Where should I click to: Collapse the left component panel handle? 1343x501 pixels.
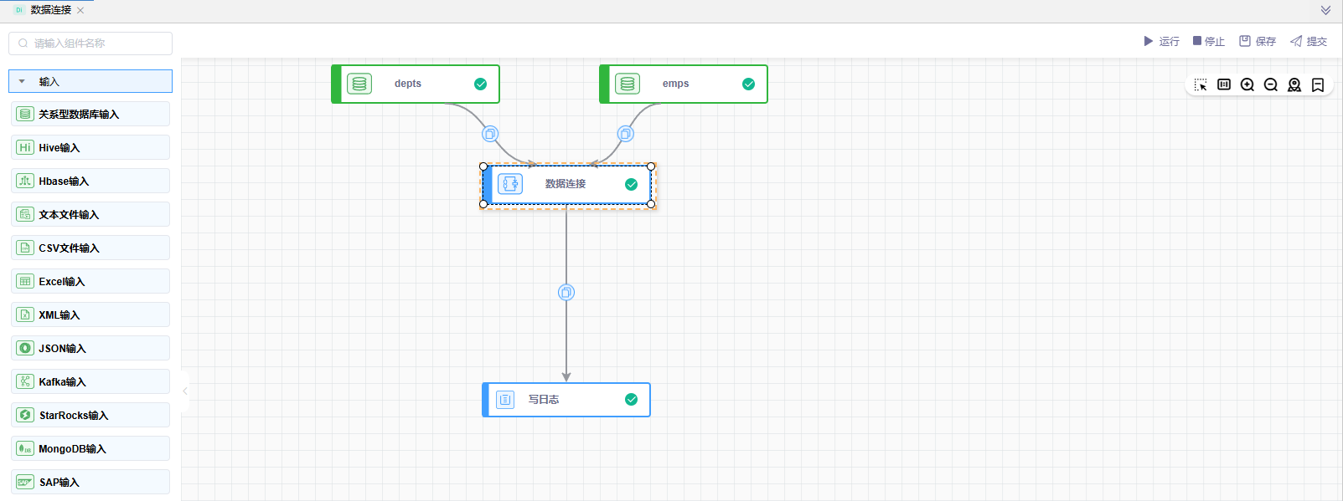185,391
